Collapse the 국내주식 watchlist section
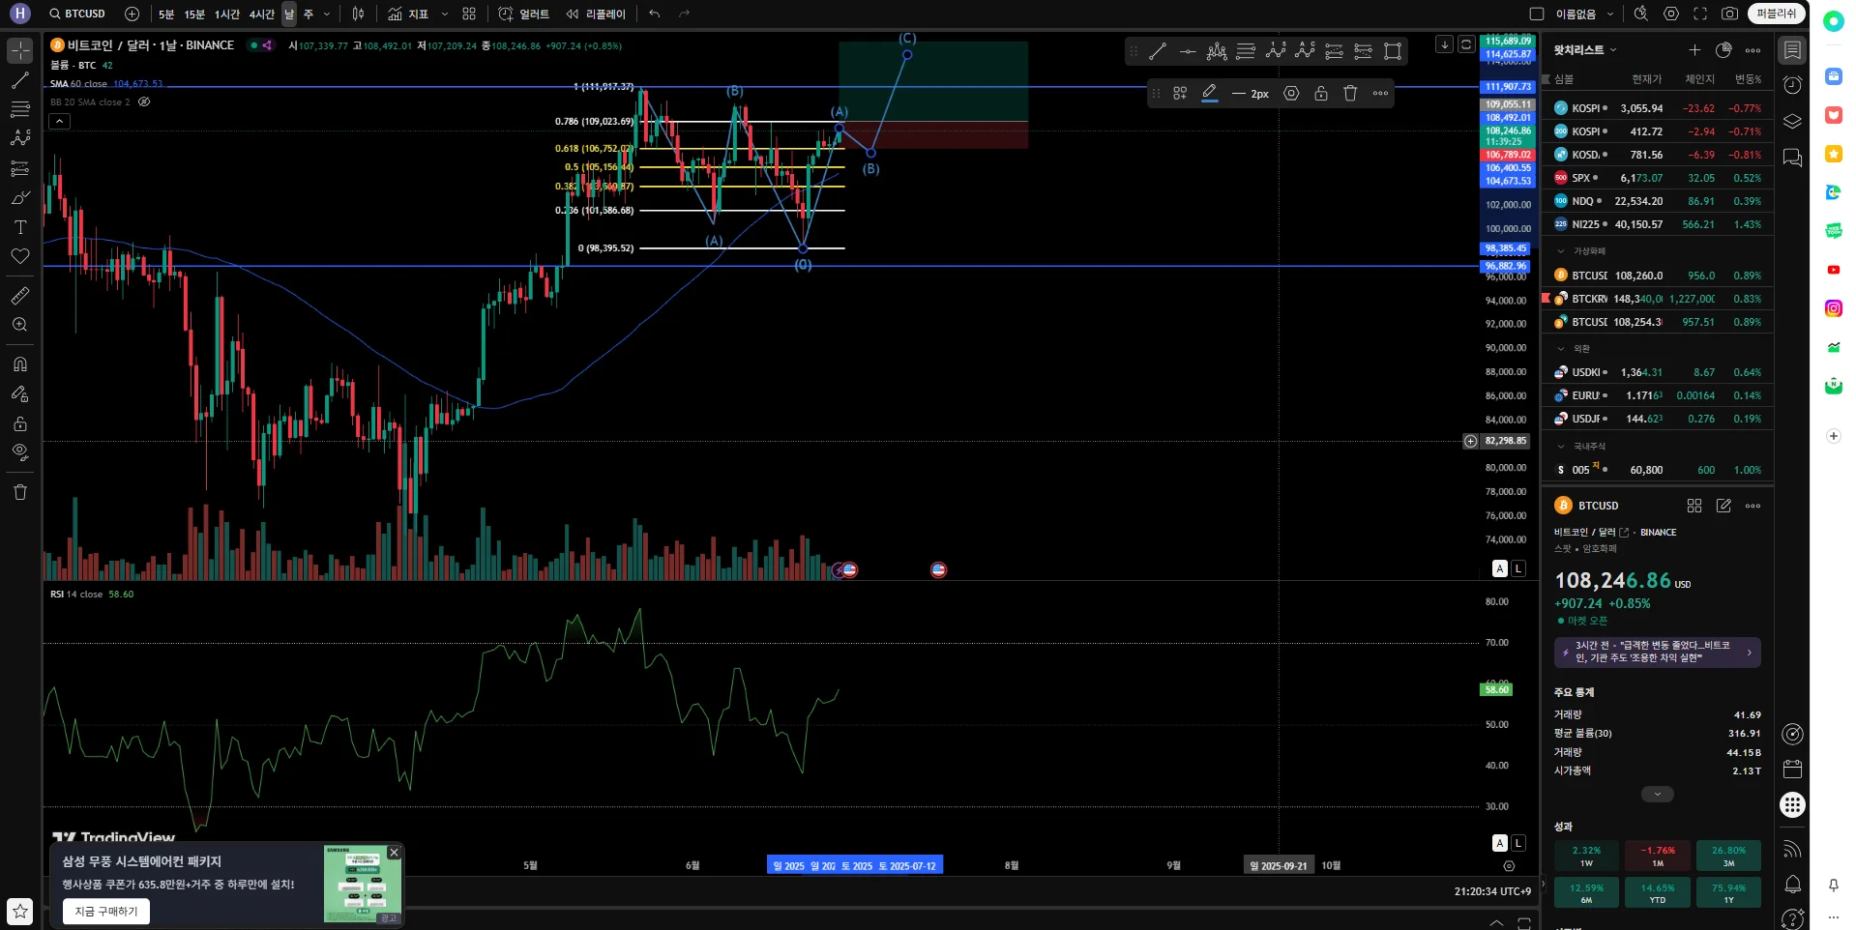Image resolution: width=1856 pixels, height=930 pixels. coord(1560,447)
